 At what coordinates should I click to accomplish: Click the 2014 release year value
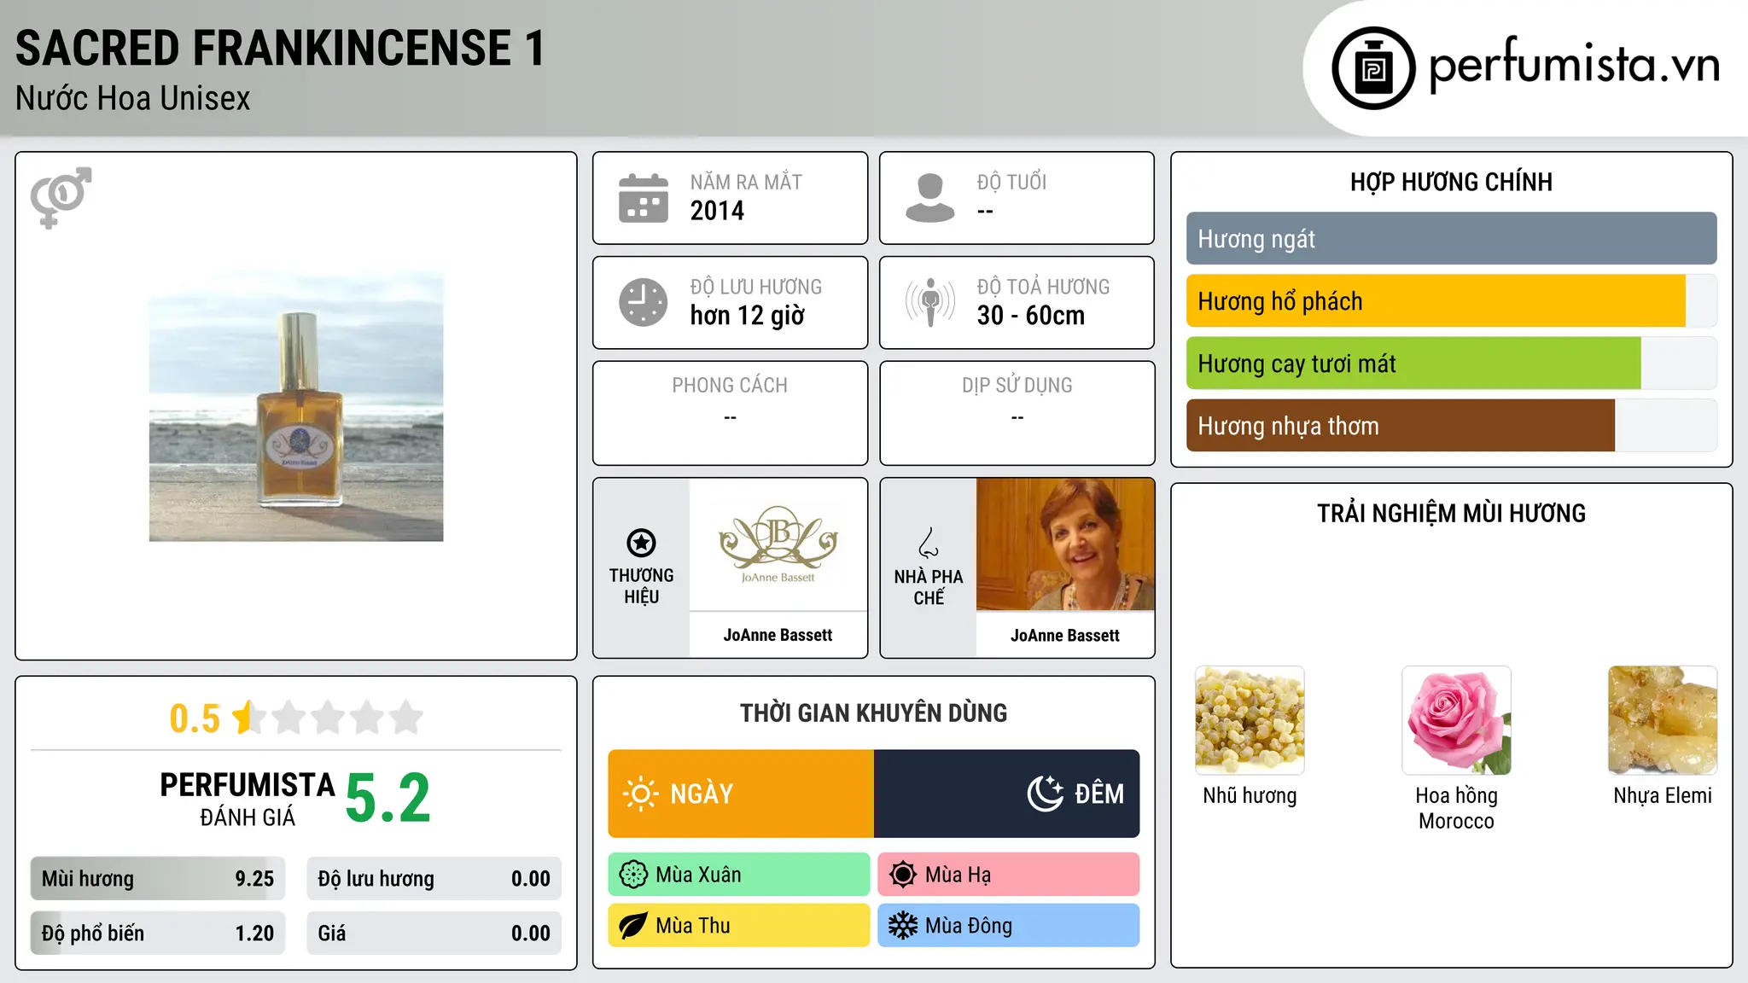717,211
